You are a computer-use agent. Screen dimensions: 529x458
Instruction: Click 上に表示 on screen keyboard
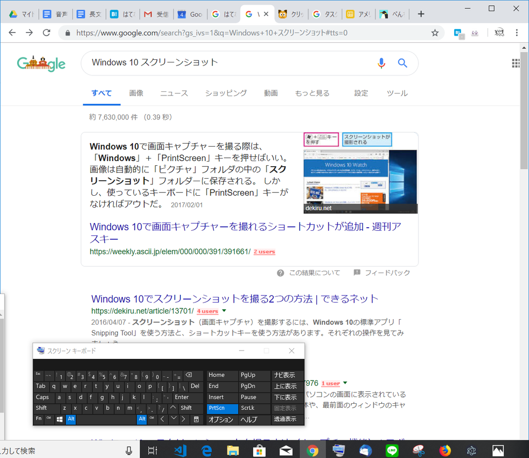tap(287, 386)
